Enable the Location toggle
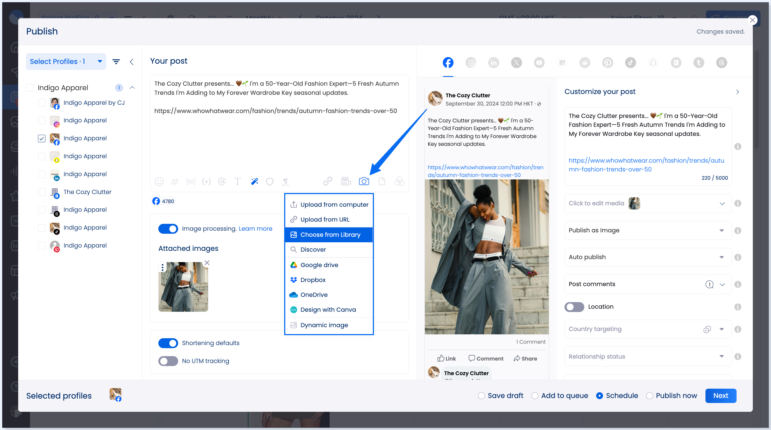771x430 pixels. [574, 307]
